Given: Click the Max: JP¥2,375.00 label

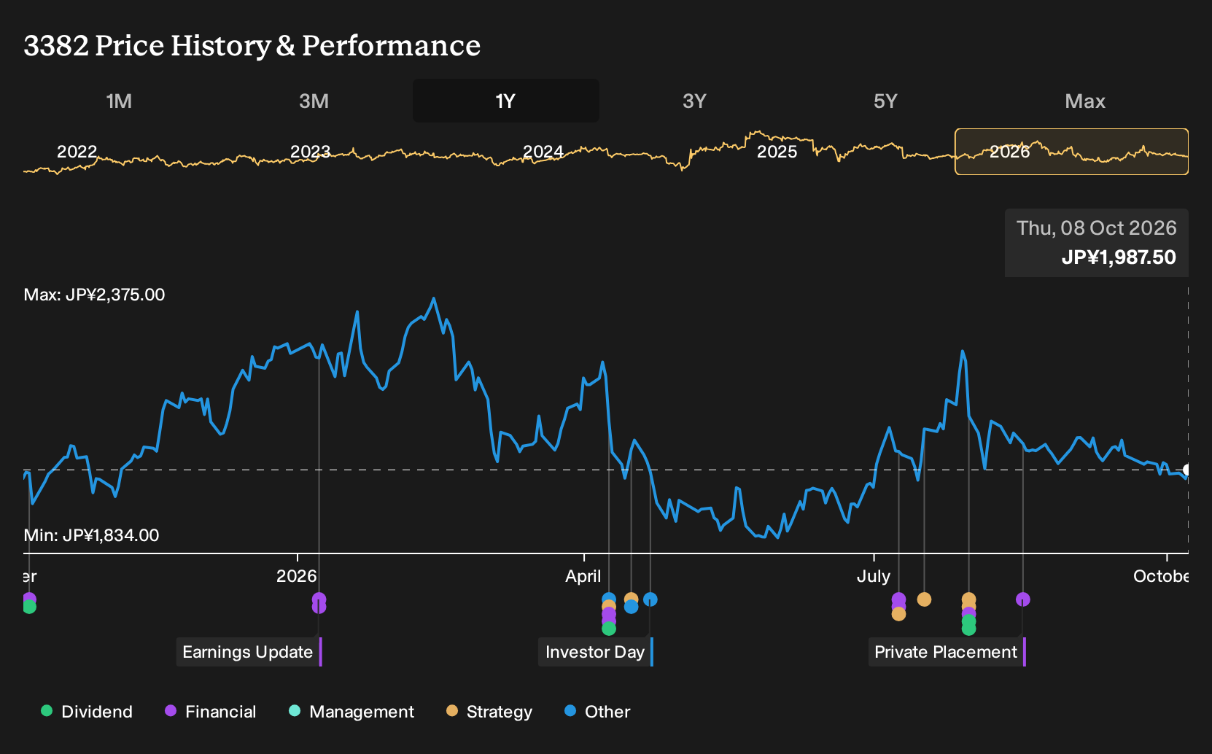Looking at the screenshot, I should click(x=95, y=295).
